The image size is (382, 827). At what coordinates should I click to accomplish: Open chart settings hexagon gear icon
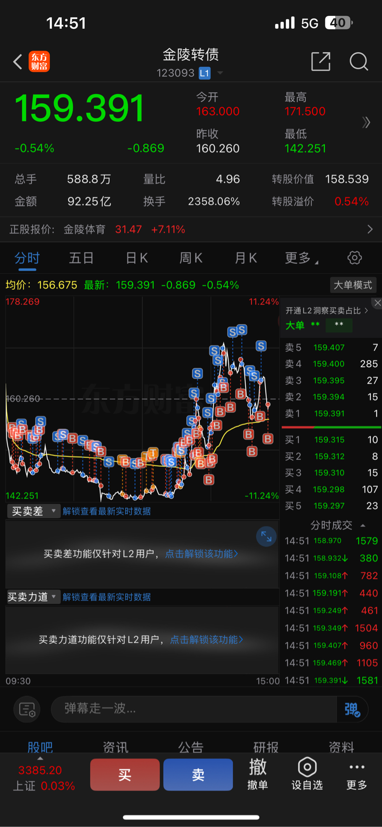click(355, 258)
